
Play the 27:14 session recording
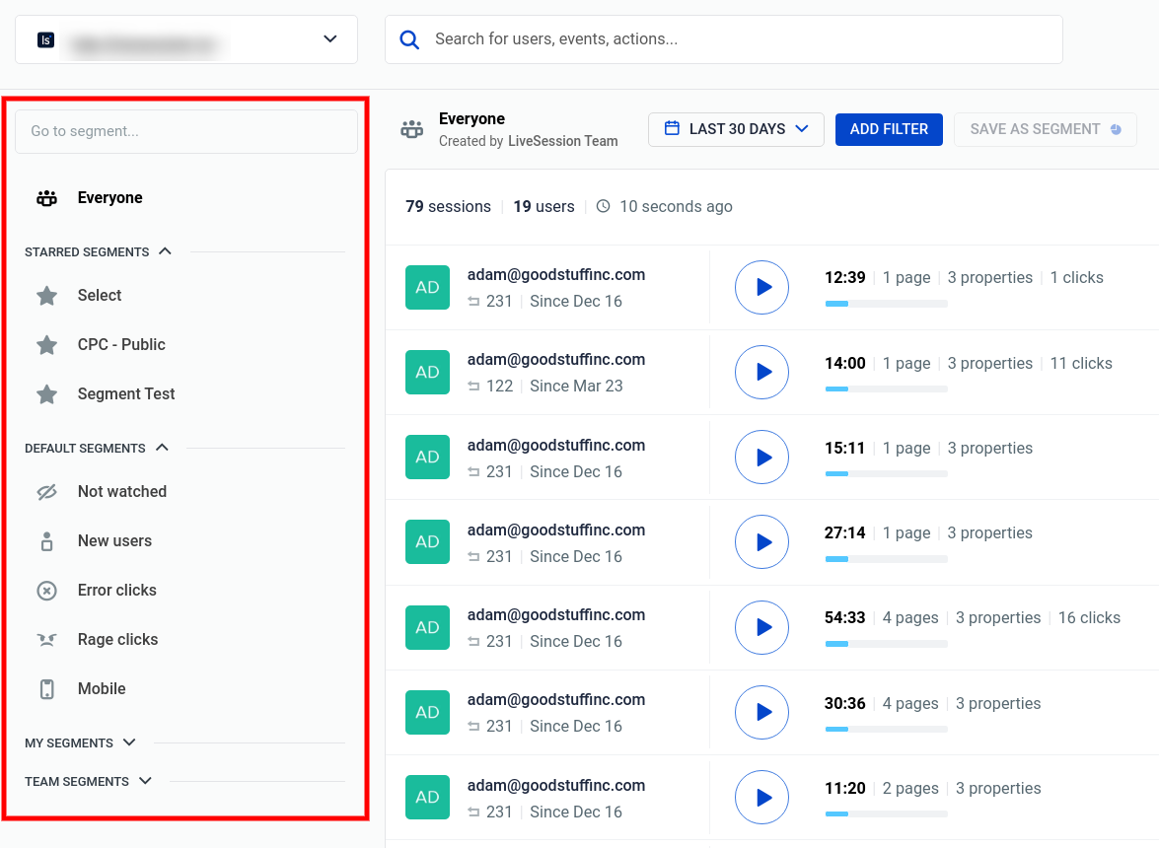click(762, 542)
